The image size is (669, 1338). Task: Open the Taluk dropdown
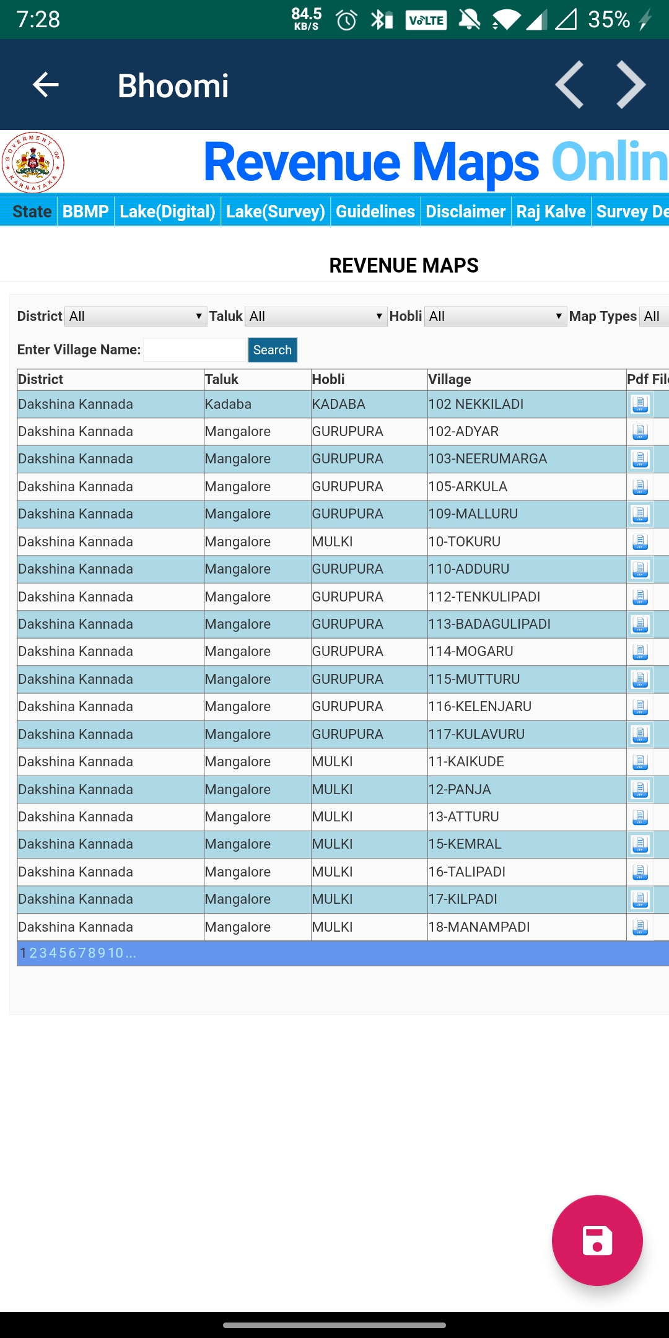click(316, 317)
